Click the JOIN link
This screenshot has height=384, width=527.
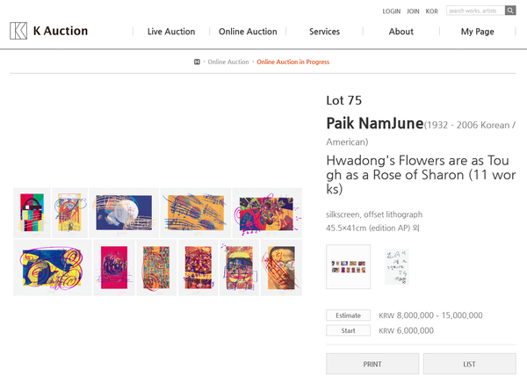(x=413, y=11)
